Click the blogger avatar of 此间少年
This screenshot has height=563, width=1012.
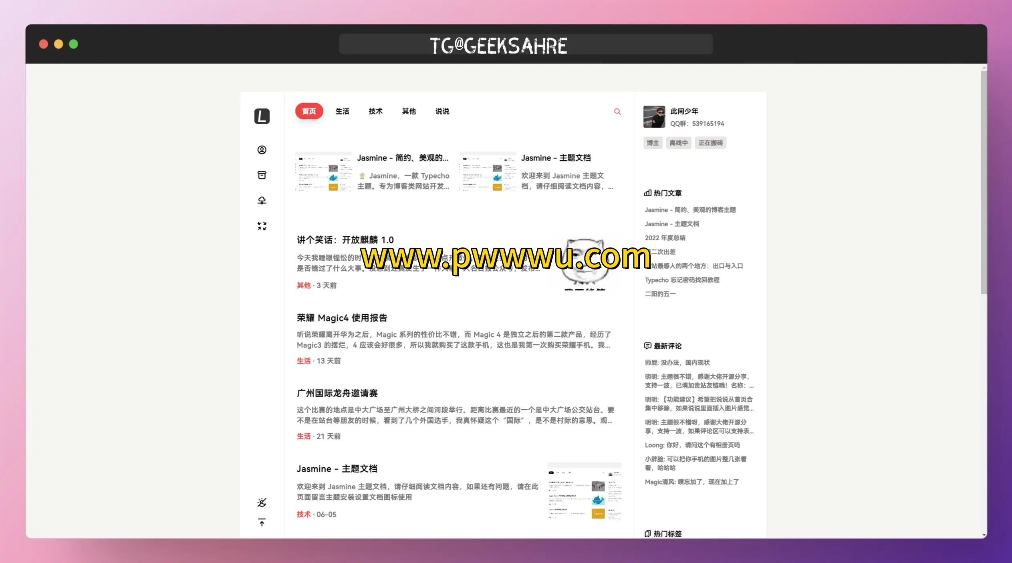[x=654, y=117]
